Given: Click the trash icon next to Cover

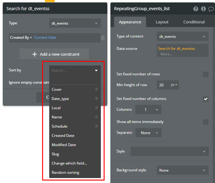Looking at the screenshot, I should click(97, 90).
